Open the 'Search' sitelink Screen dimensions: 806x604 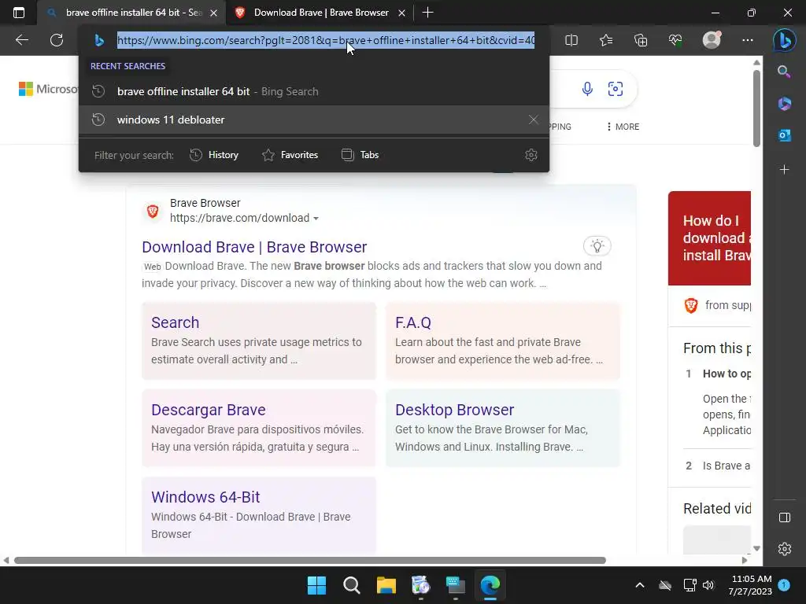175,322
